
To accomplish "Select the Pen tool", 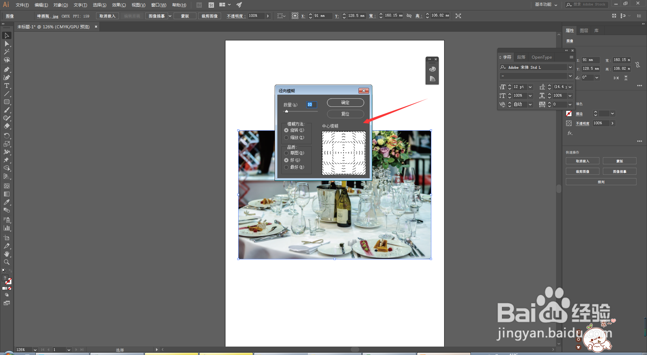I will (7, 69).
